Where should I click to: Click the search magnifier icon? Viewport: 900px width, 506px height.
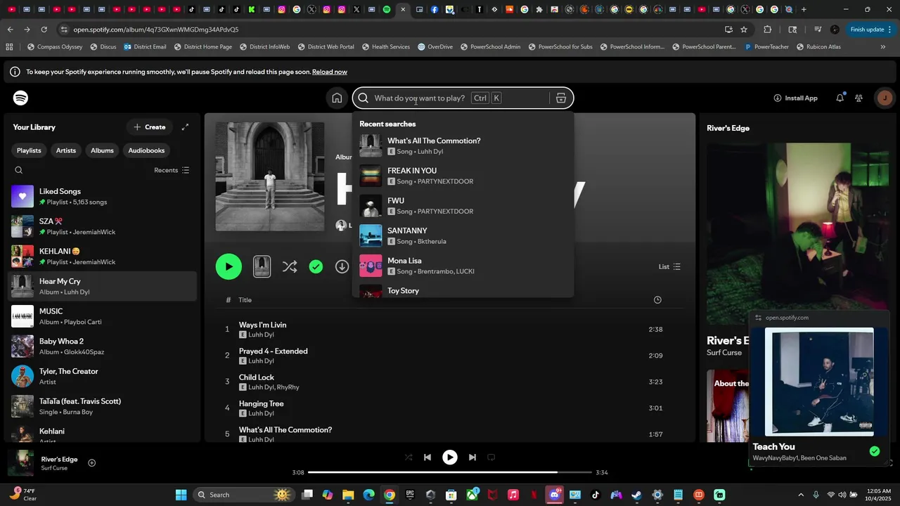(x=363, y=98)
